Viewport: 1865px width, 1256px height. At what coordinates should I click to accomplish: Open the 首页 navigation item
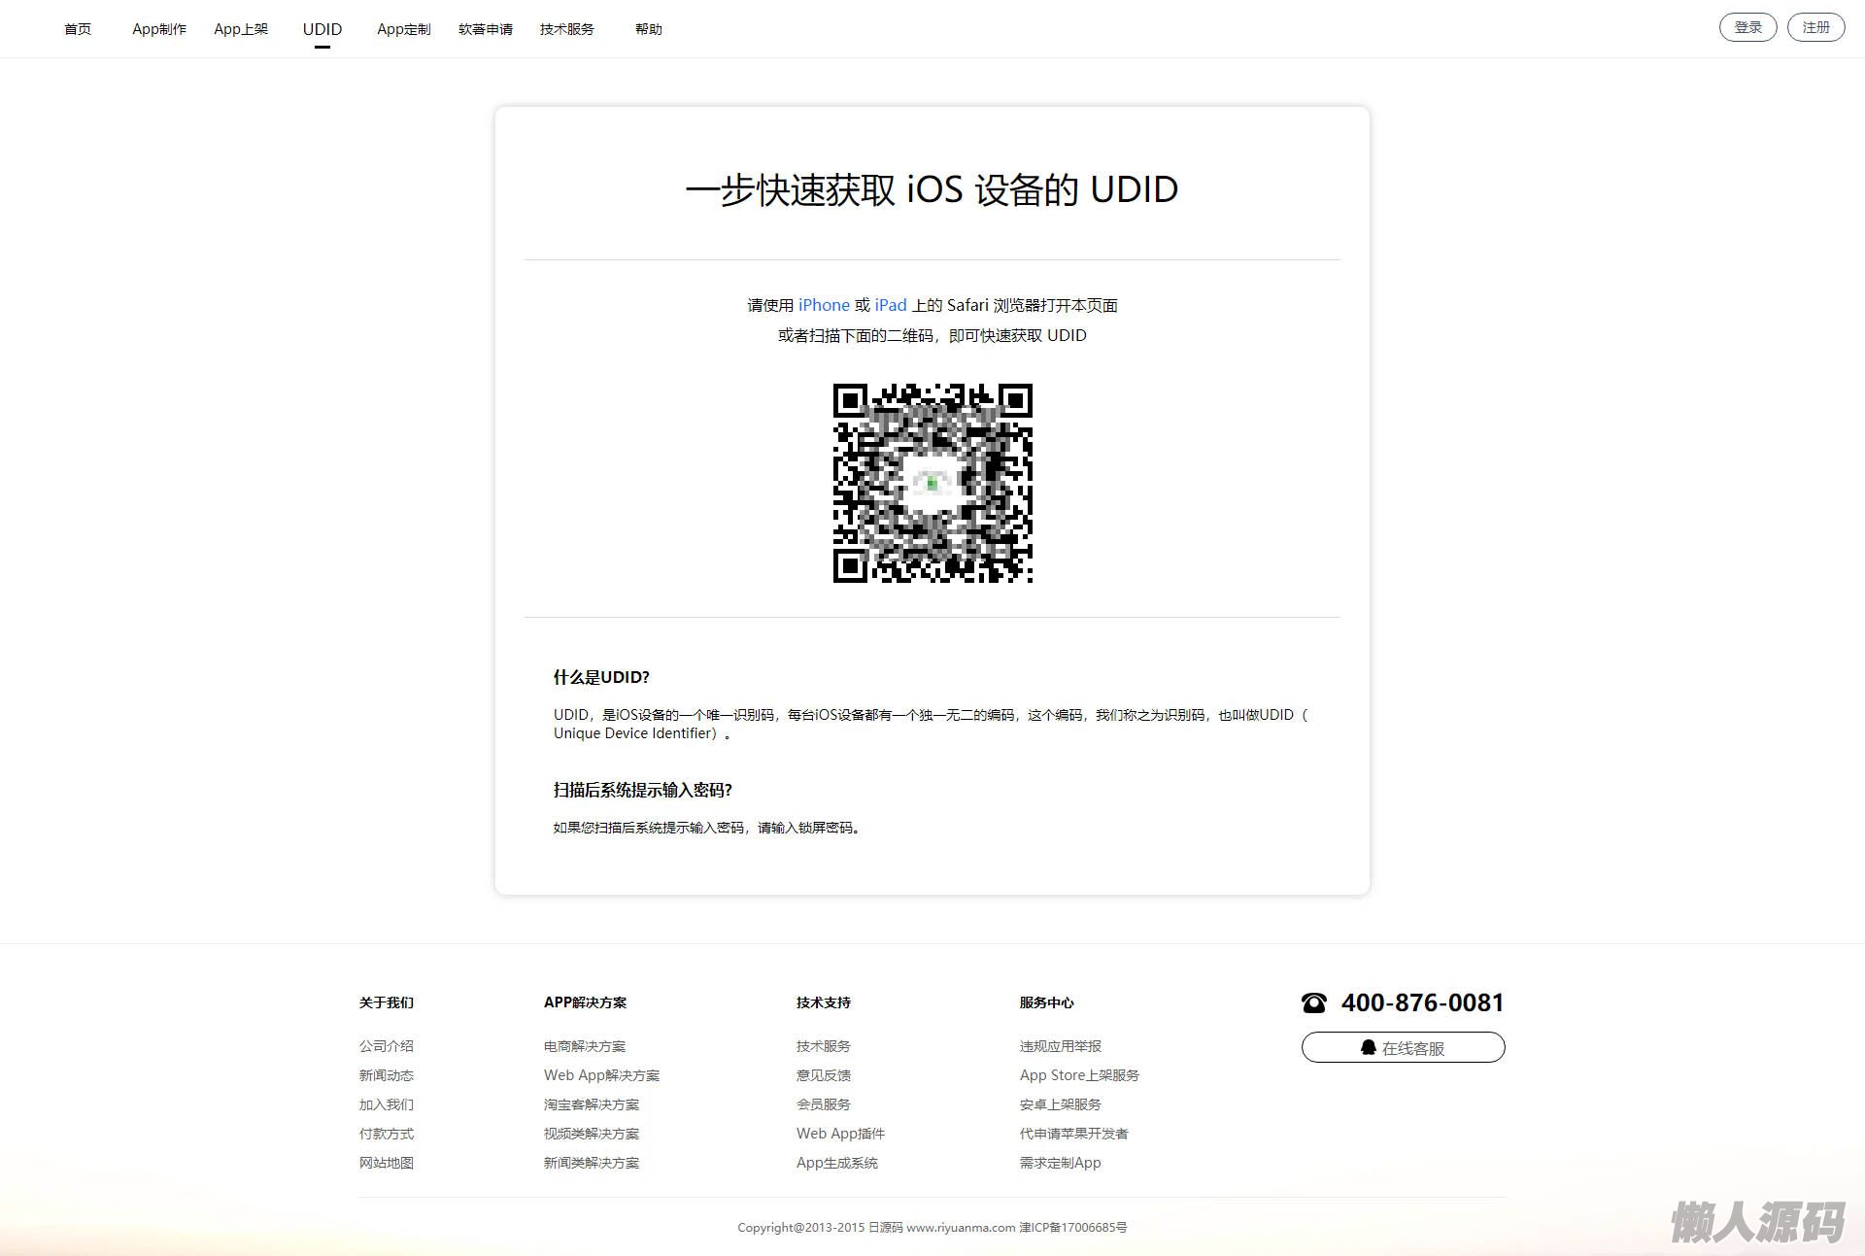(78, 29)
